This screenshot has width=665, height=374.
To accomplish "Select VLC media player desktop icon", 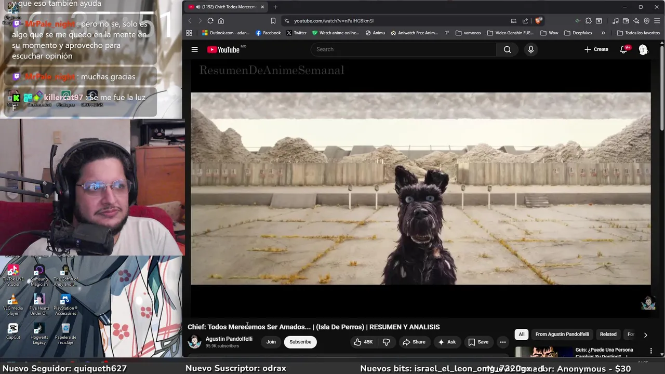I will (13, 304).
